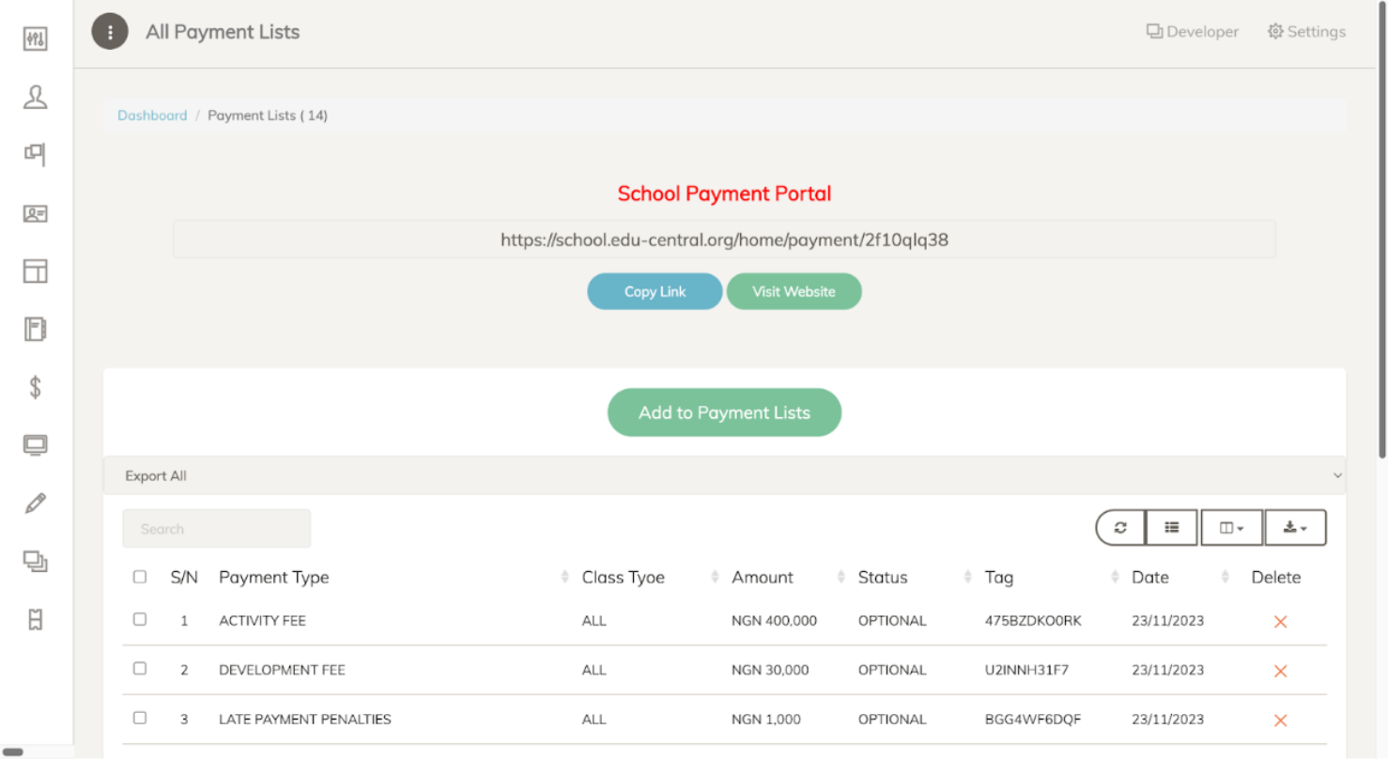Screen dimensions: 1388x759
Task: Click the Dashboard breadcrumb link
Action: click(152, 116)
